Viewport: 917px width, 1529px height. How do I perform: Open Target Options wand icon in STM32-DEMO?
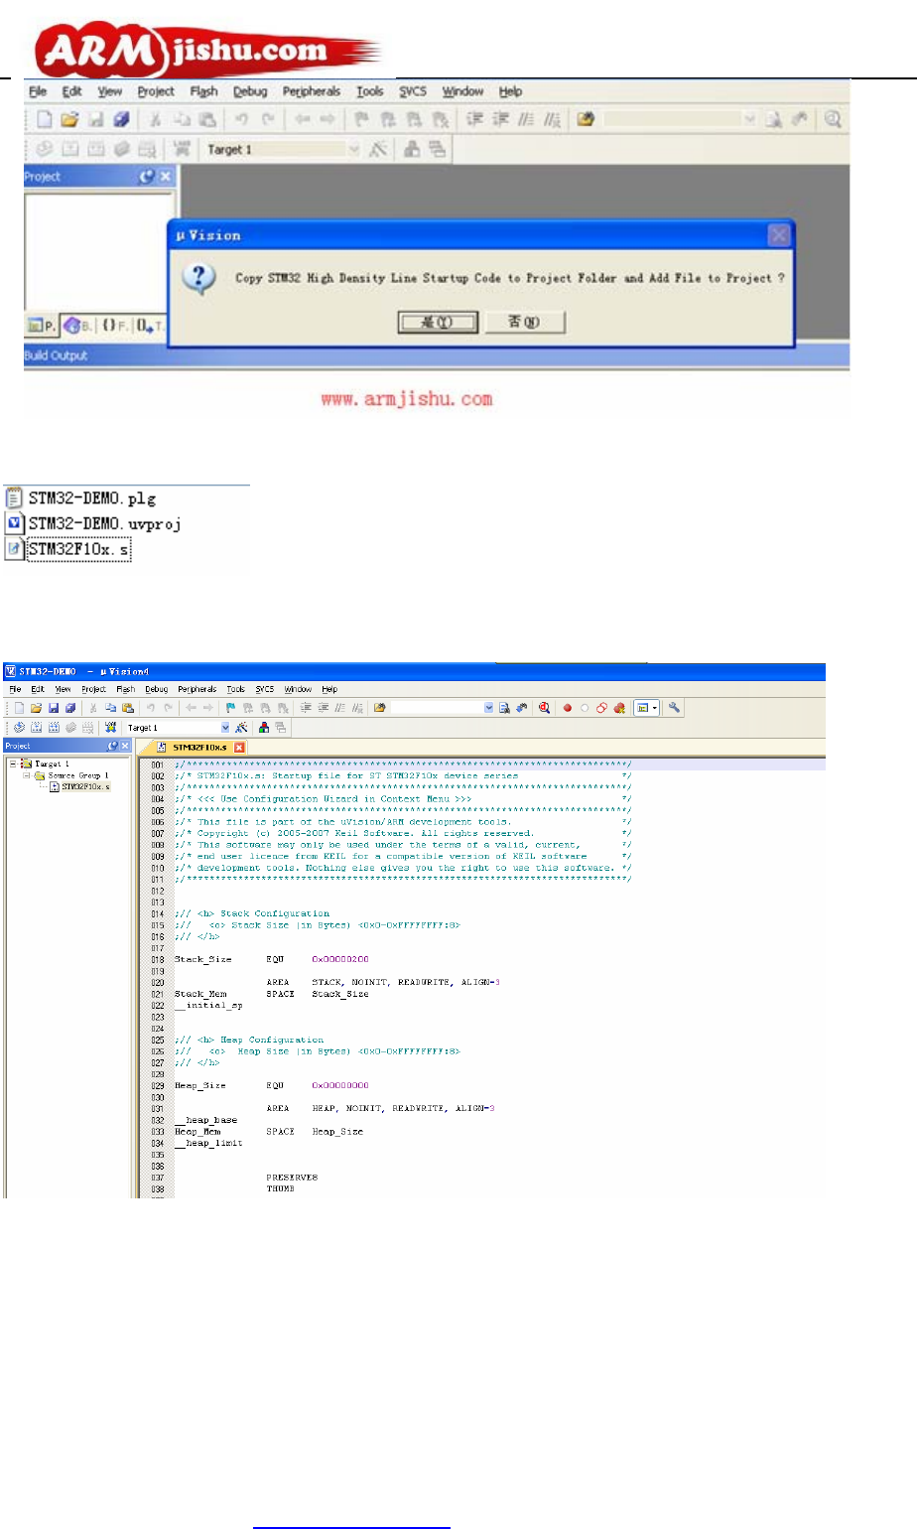point(241,728)
